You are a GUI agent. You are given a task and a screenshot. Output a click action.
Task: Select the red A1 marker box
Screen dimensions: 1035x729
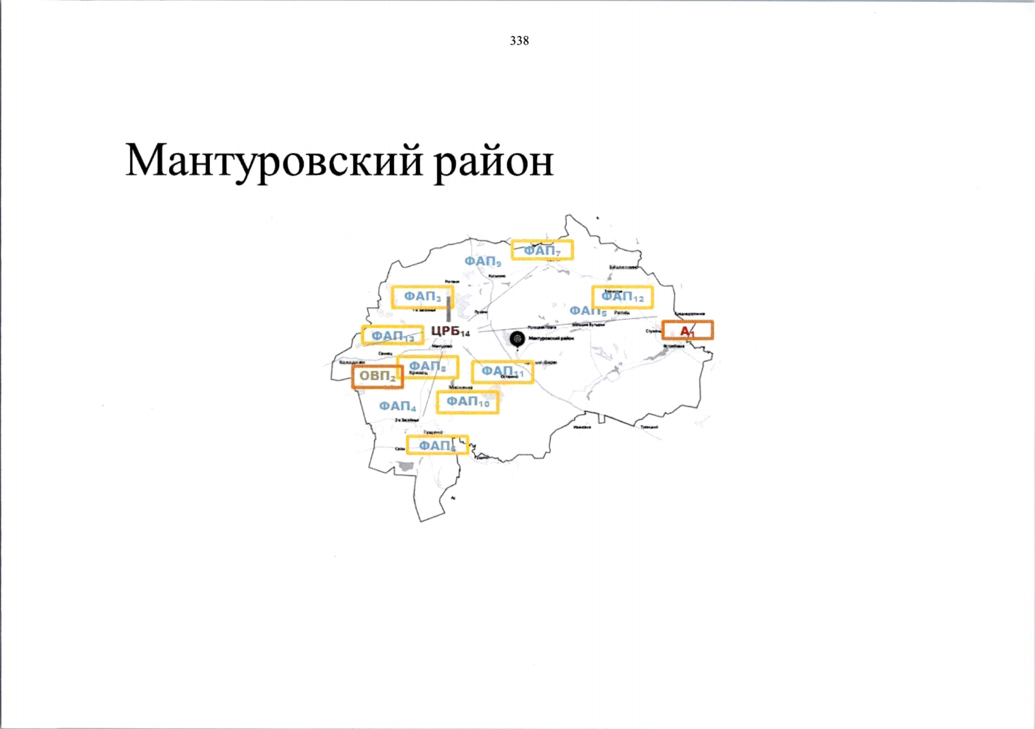tap(687, 331)
